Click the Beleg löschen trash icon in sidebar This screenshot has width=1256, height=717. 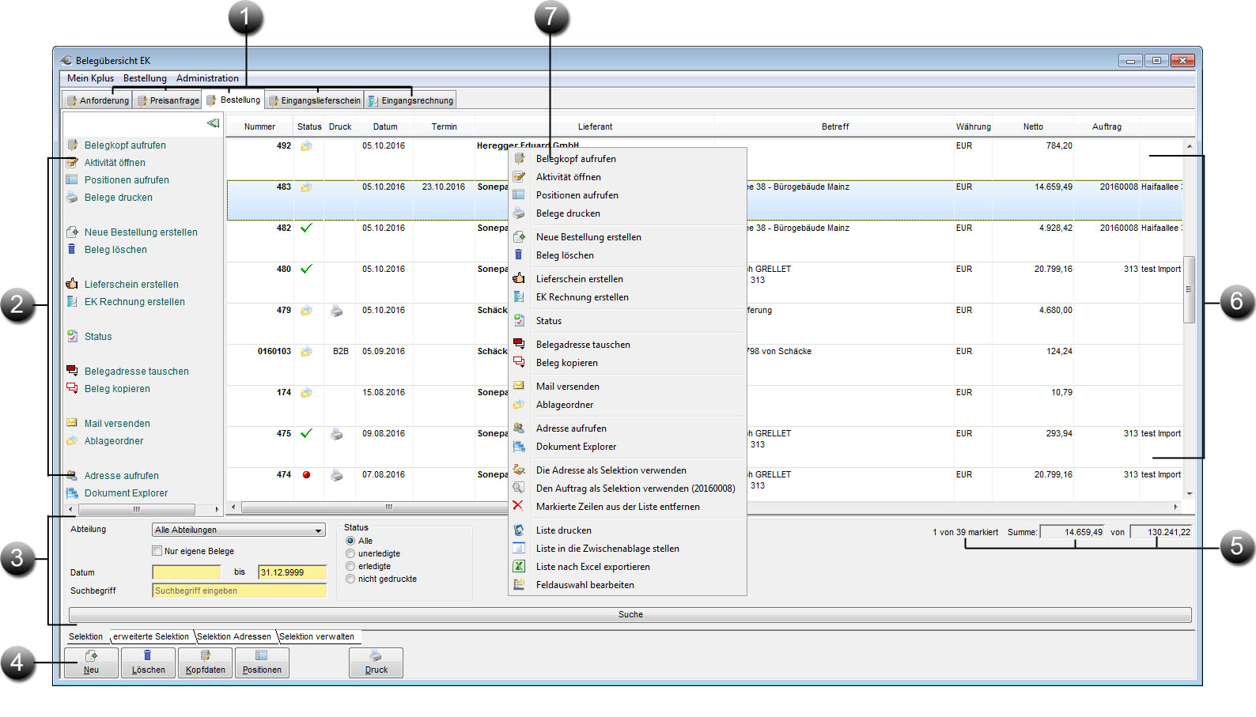72,249
